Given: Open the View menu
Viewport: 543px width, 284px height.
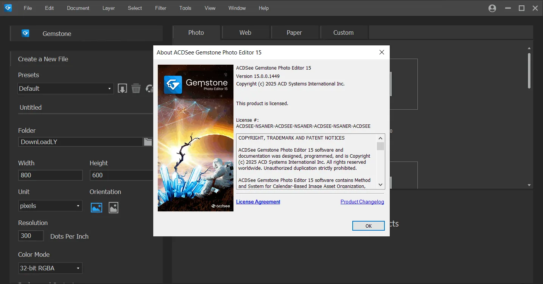Looking at the screenshot, I should pyautogui.click(x=210, y=8).
